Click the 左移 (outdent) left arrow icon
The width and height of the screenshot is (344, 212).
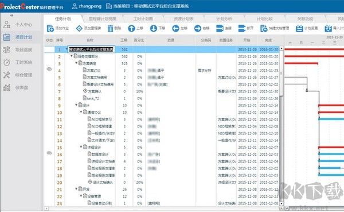pyautogui.click(x=175, y=28)
